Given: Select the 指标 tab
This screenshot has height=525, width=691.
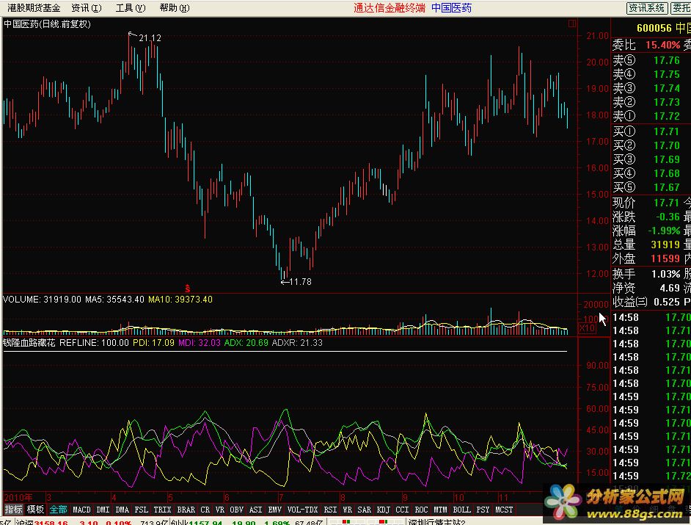Looking at the screenshot, I should (x=14, y=510).
